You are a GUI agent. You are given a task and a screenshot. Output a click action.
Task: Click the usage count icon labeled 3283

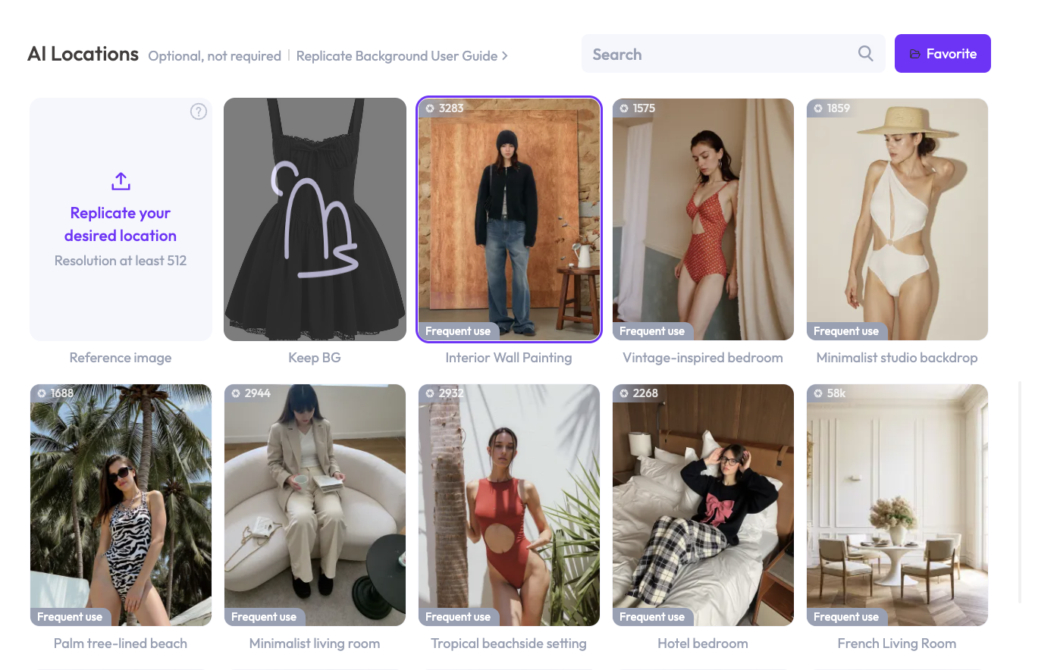pos(430,108)
